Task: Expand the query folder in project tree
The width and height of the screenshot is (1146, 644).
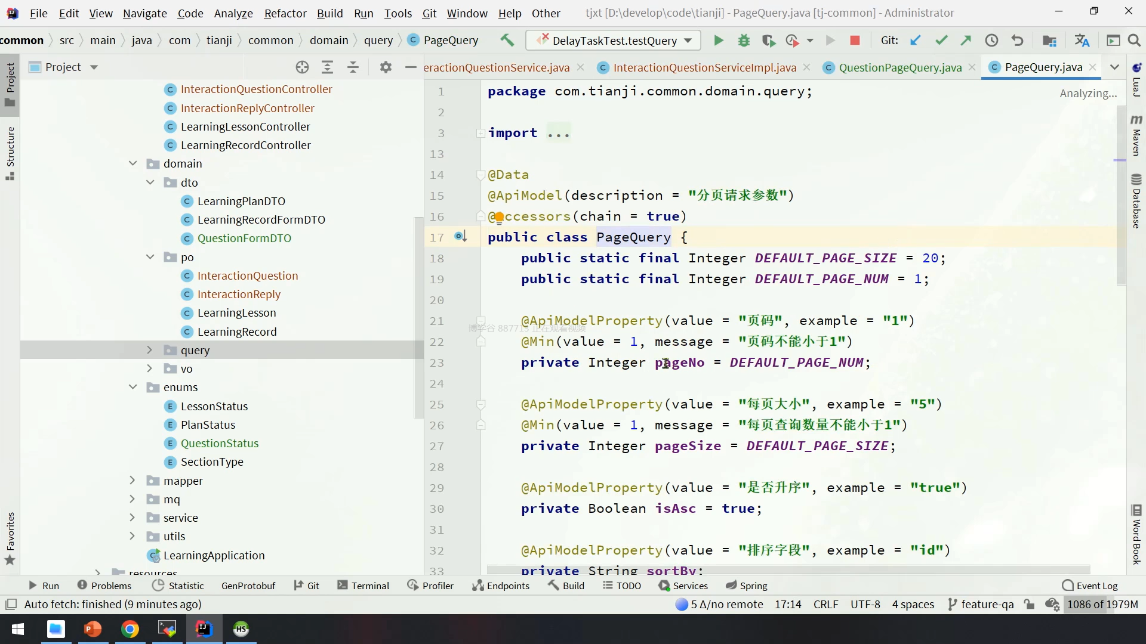Action: pyautogui.click(x=150, y=350)
